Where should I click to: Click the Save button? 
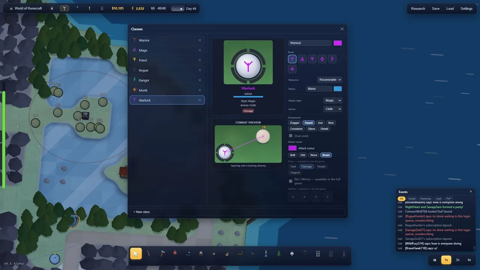(x=436, y=9)
